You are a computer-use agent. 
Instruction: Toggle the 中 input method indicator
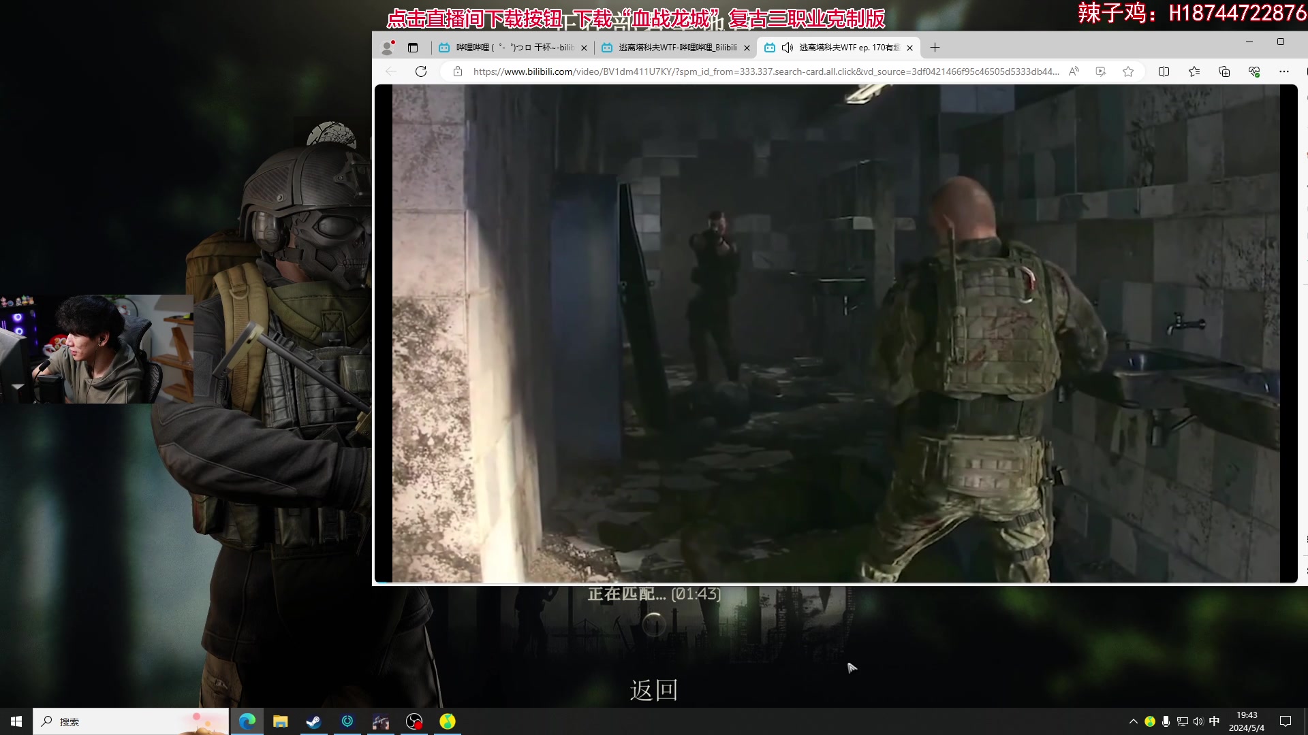click(1214, 721)
